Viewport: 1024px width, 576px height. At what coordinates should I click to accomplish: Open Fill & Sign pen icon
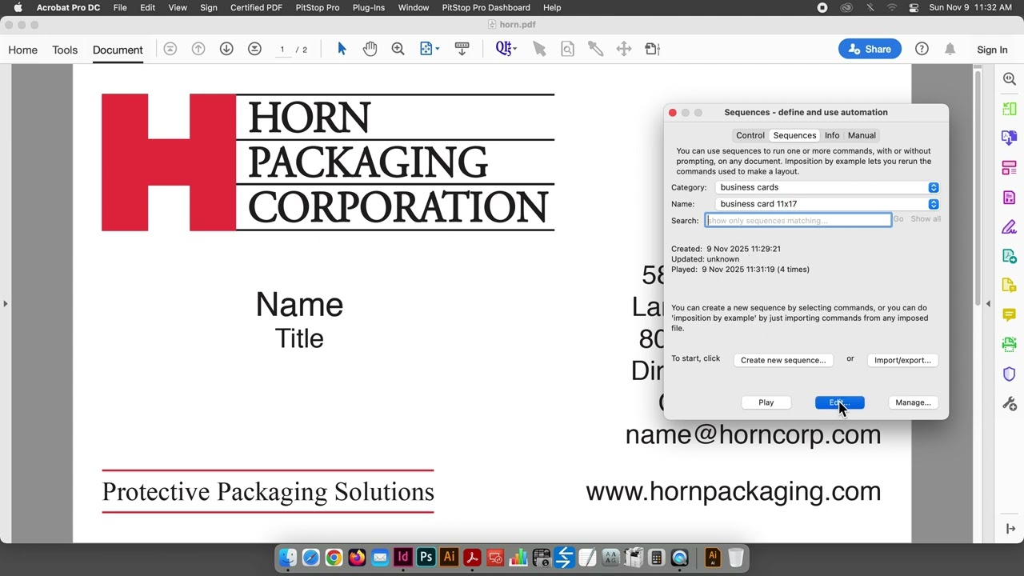1010,227
